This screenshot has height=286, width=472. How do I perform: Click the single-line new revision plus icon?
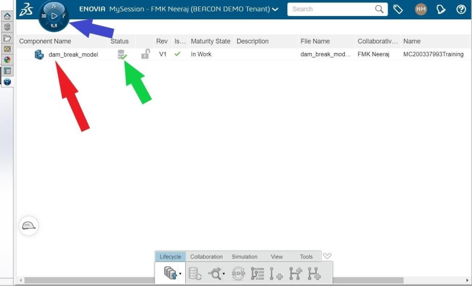pyautogui.click(x=276, y=274)
